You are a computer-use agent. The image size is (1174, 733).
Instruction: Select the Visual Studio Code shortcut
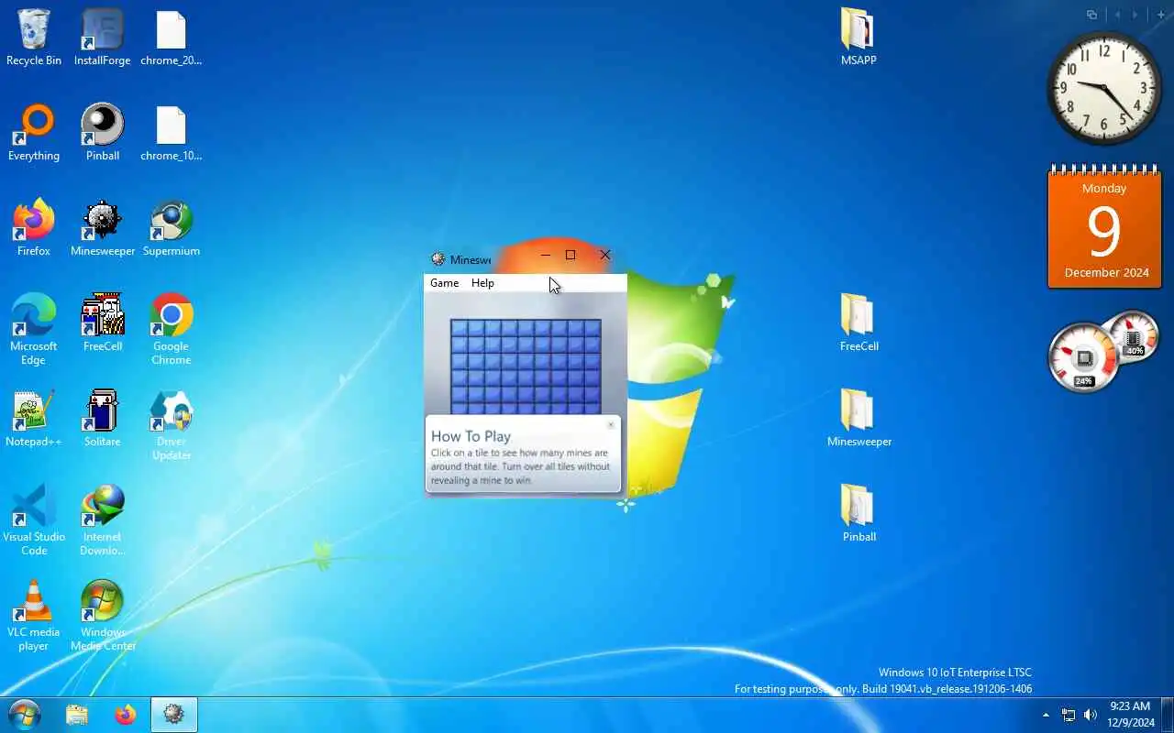click(34, 520)
